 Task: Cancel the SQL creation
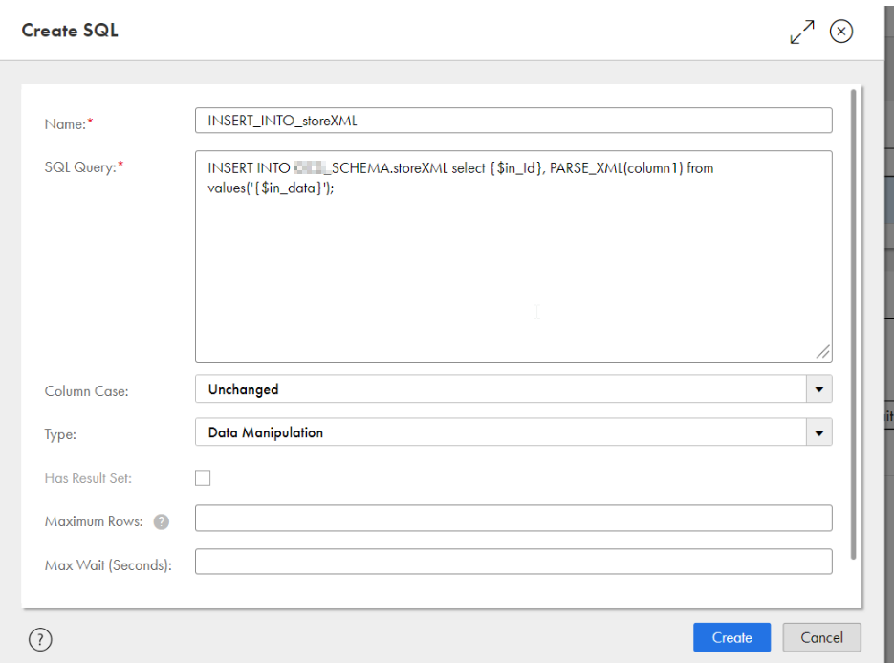[x=821, y=637]
